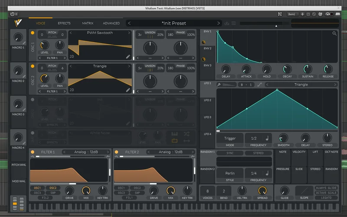
Task: Open wavetable editor pencil for OSC 1
Action: (x=128, y=56)
